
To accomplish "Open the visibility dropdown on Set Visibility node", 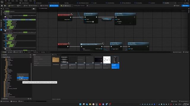I will point(124,23).
